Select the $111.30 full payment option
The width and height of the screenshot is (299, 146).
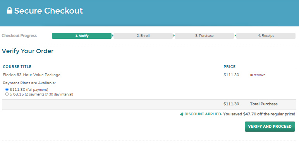(7, 89)
